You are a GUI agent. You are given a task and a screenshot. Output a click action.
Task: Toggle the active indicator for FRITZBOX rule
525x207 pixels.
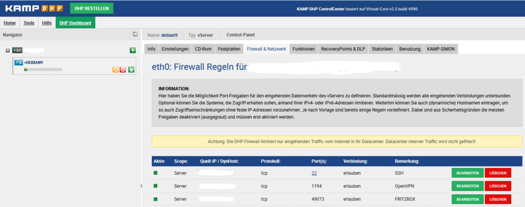click(156, 199)
